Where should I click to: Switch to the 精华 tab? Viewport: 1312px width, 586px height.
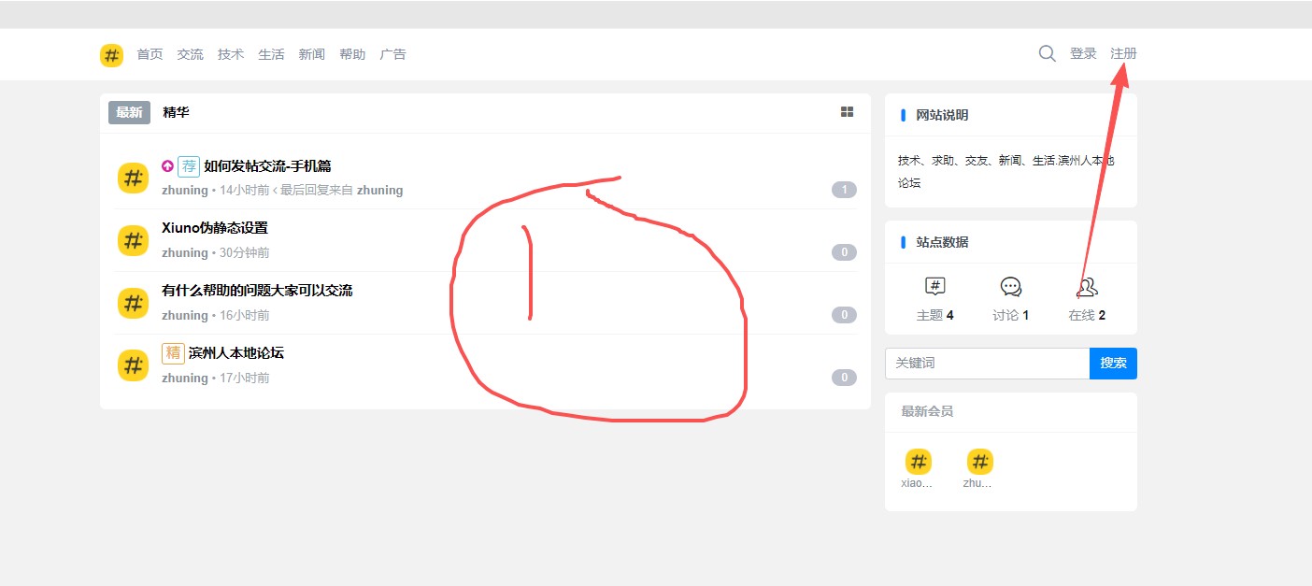click(176, 112)
